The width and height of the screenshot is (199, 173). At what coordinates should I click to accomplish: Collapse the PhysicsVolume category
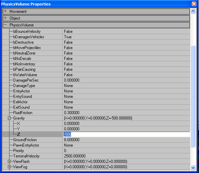coord(5,25)
